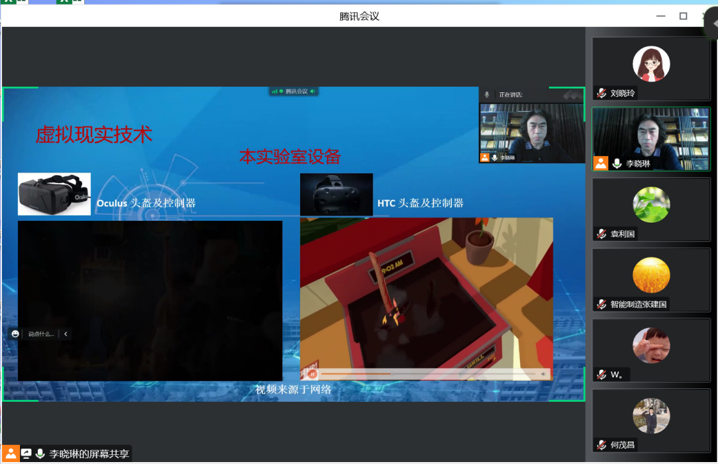Click the active mic icon on 李晓琳's sidebar tile
This screenshot has height=464, width=718.
click(617, 163)
